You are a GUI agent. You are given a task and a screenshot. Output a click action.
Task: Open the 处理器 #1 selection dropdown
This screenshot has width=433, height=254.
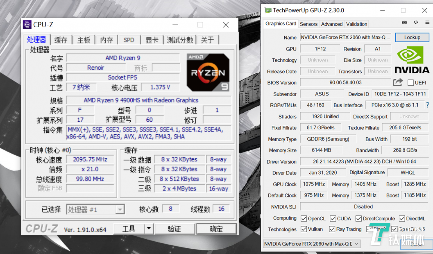(120, 210)
